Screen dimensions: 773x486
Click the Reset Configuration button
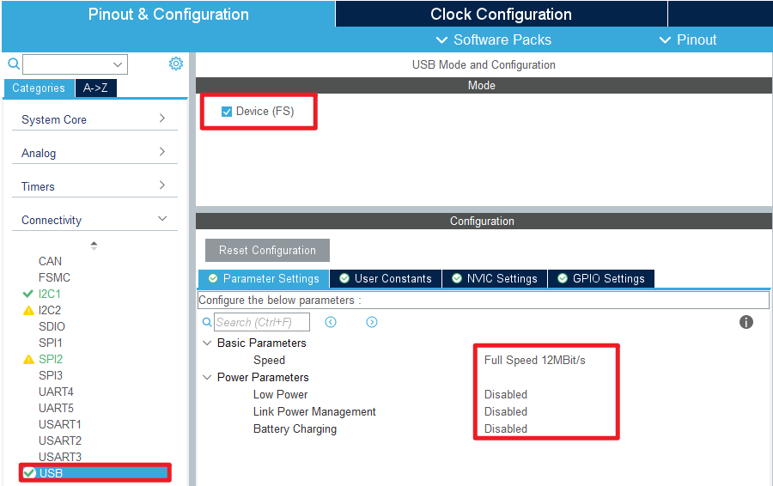pyautogui.click(x=267, y=251)
